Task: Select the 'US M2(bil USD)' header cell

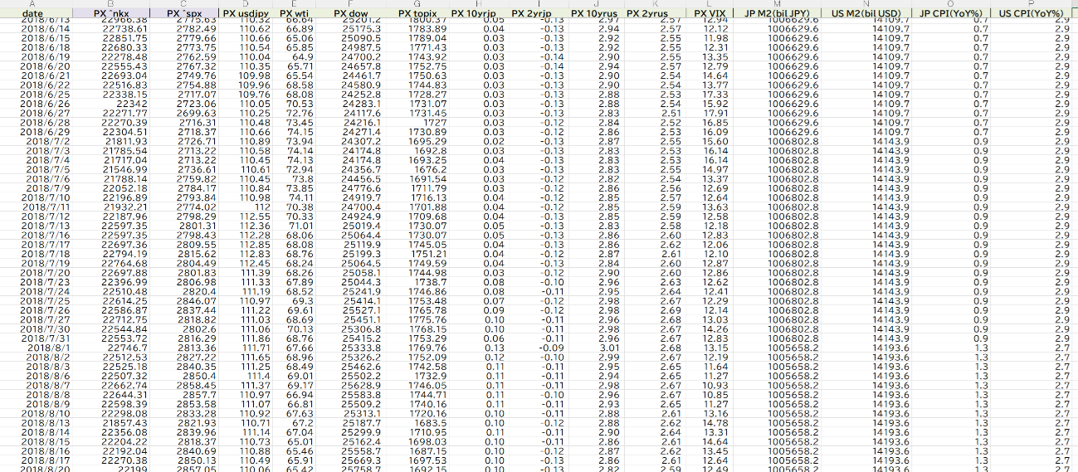Action: point(866,13)
